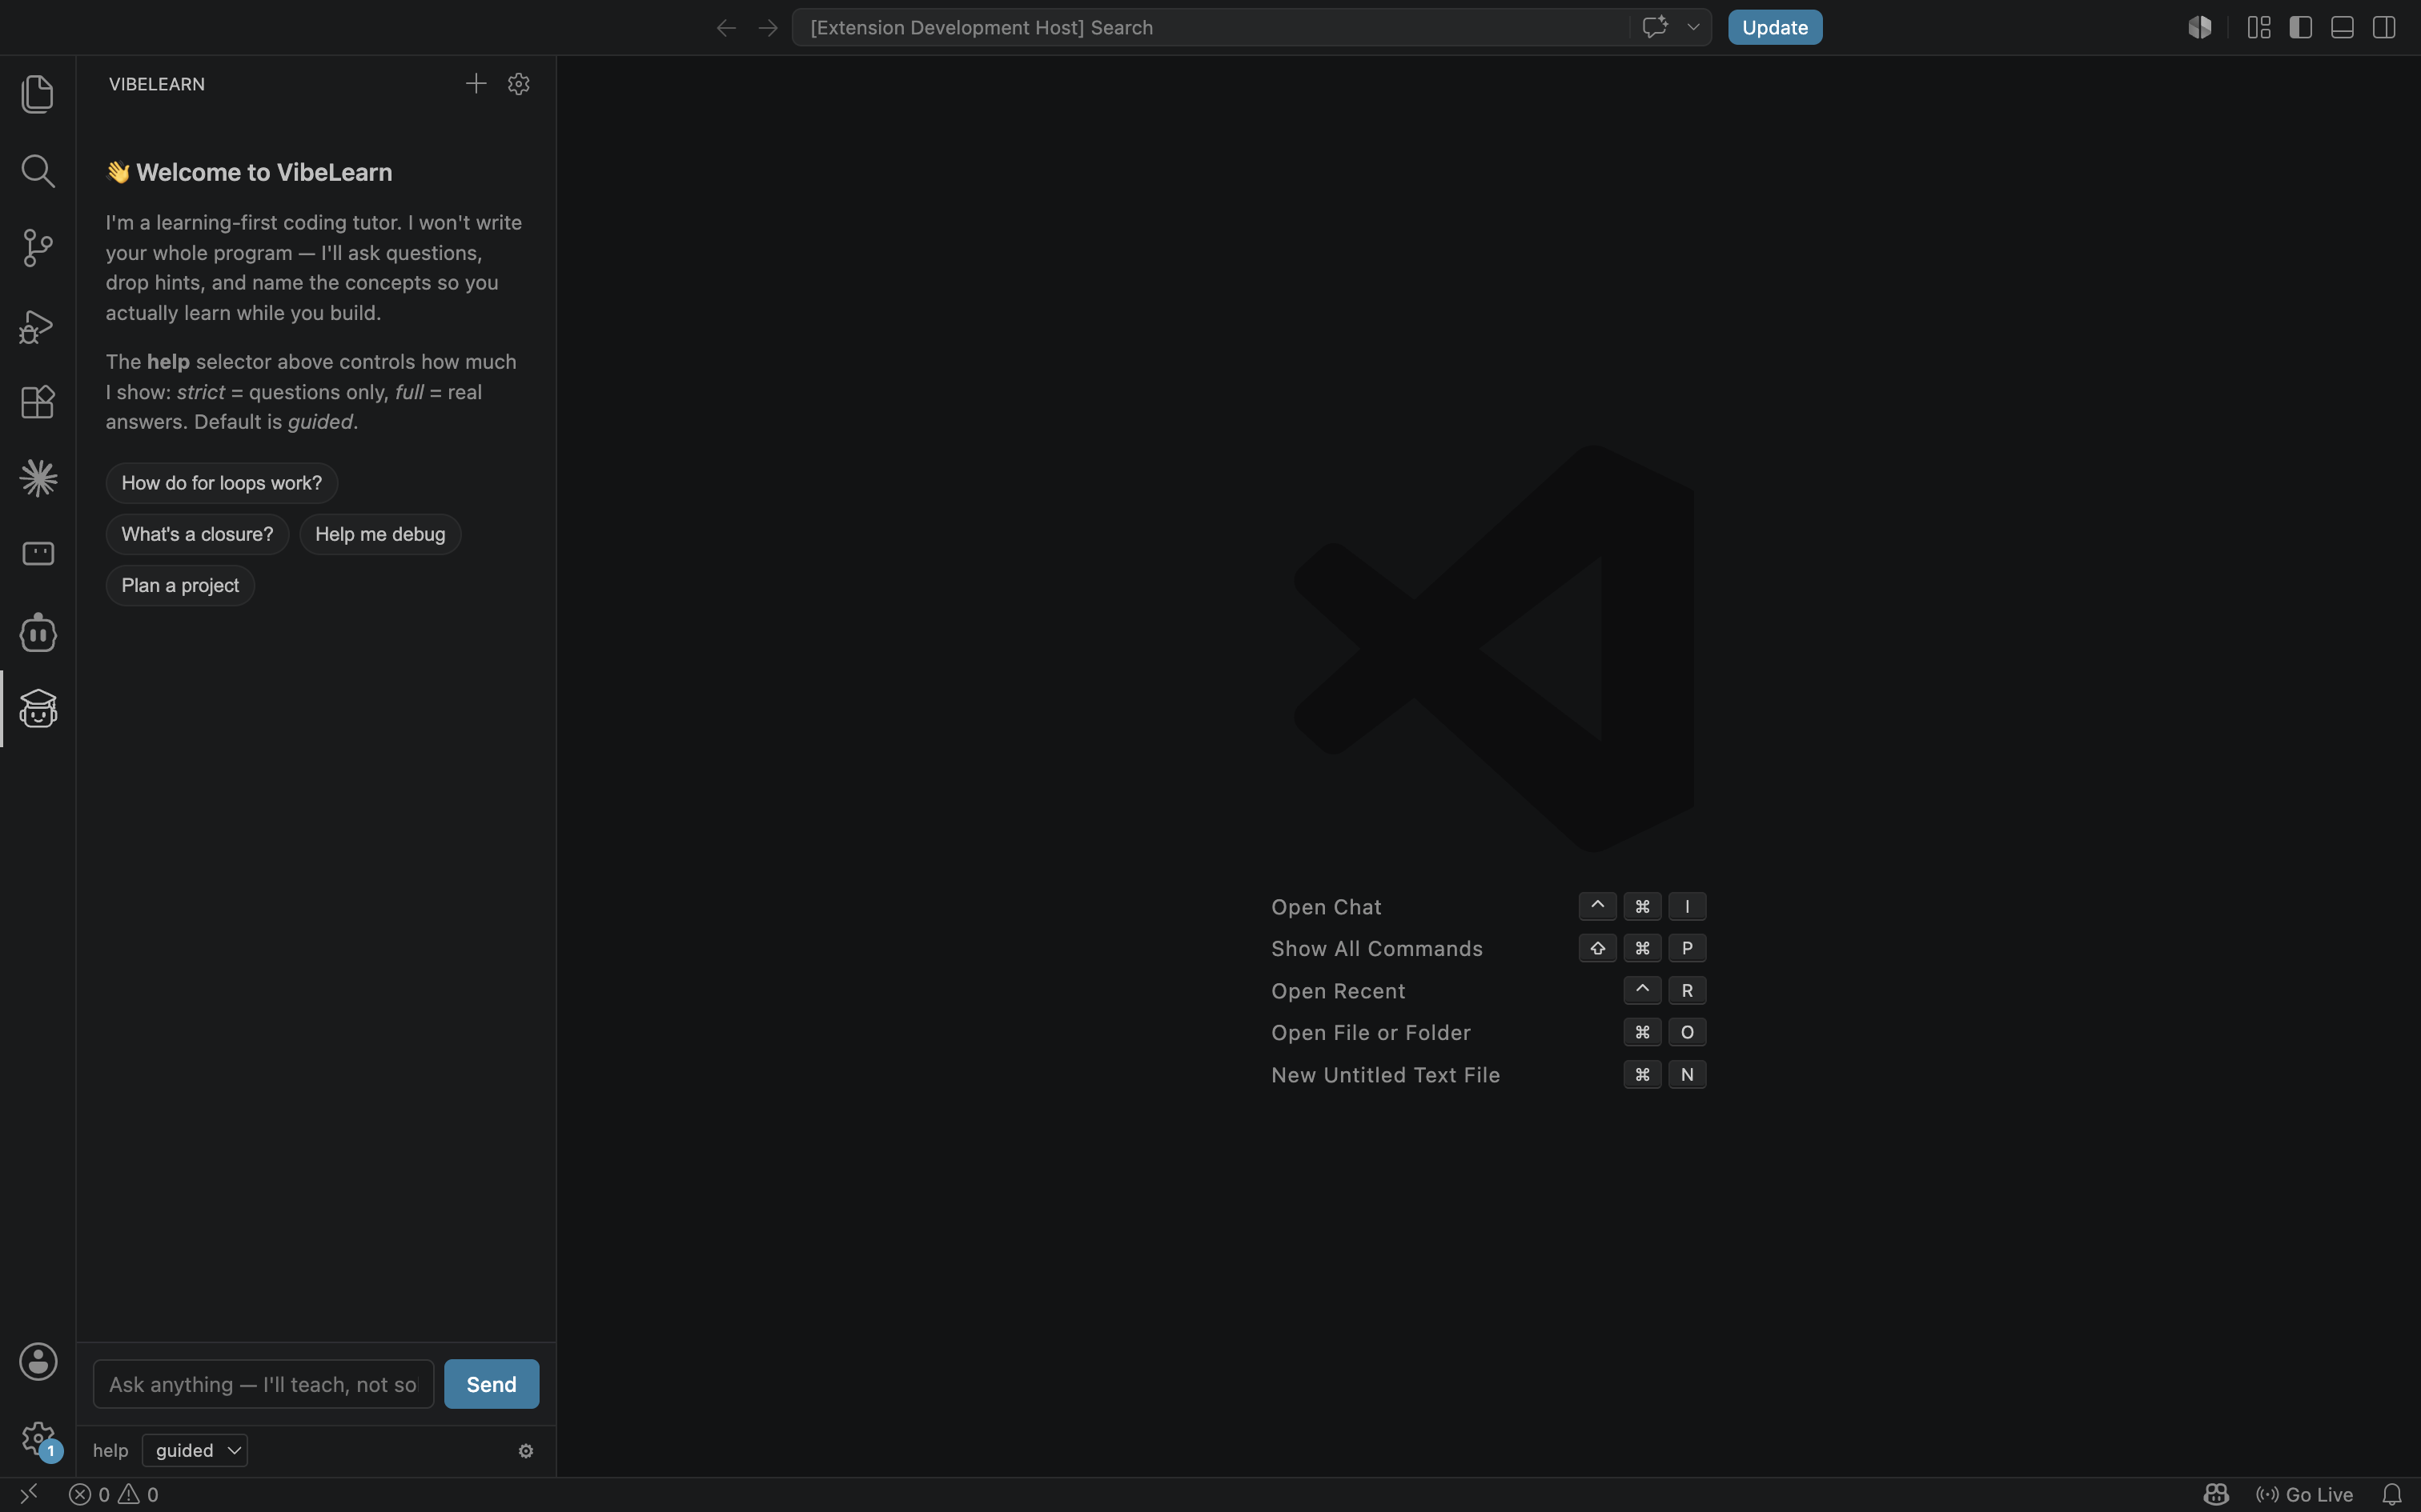Open VibeLearn settings gear in panel header
2421x1512 pixels.
pyautogui.click(x=518, y=84)
